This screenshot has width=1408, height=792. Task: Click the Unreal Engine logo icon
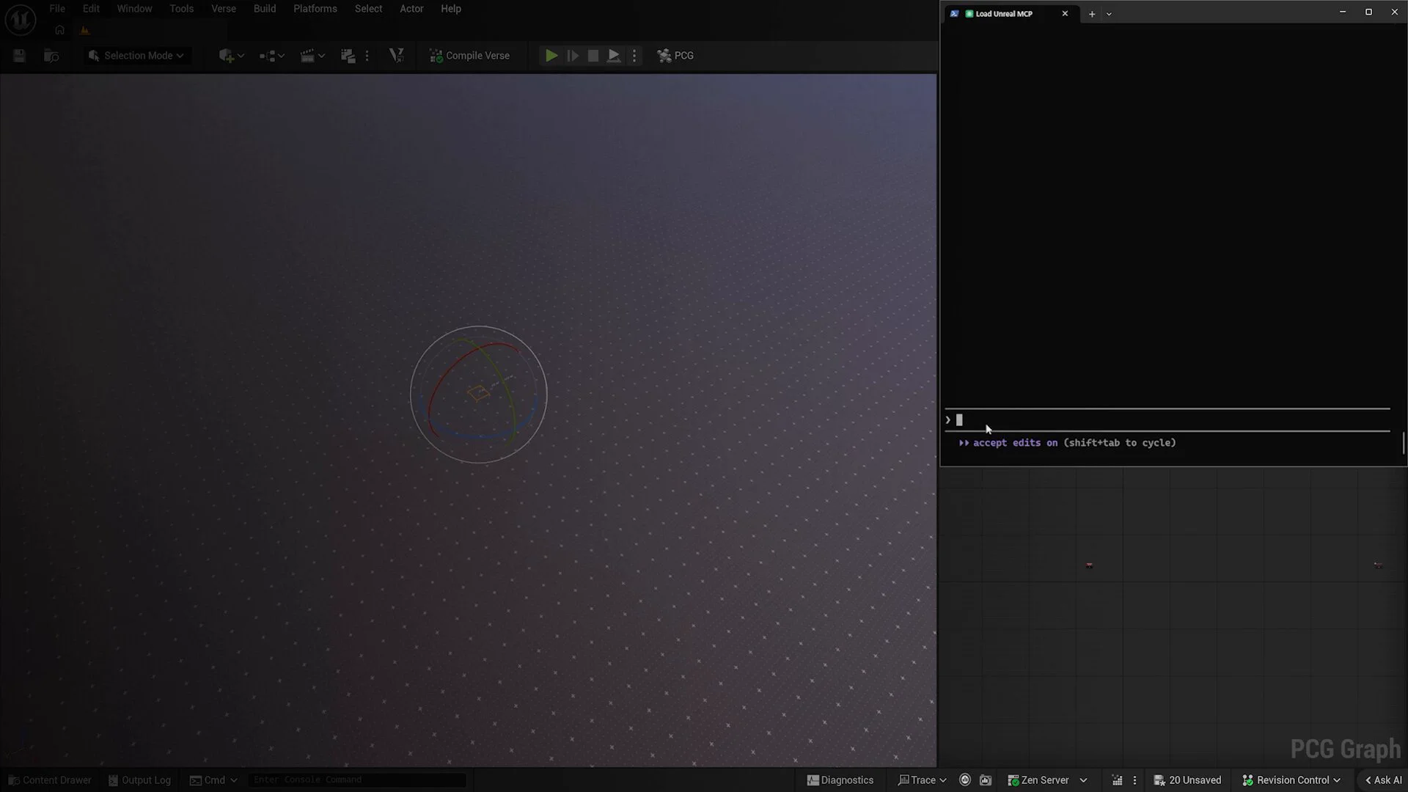click(x=20, y=19)
